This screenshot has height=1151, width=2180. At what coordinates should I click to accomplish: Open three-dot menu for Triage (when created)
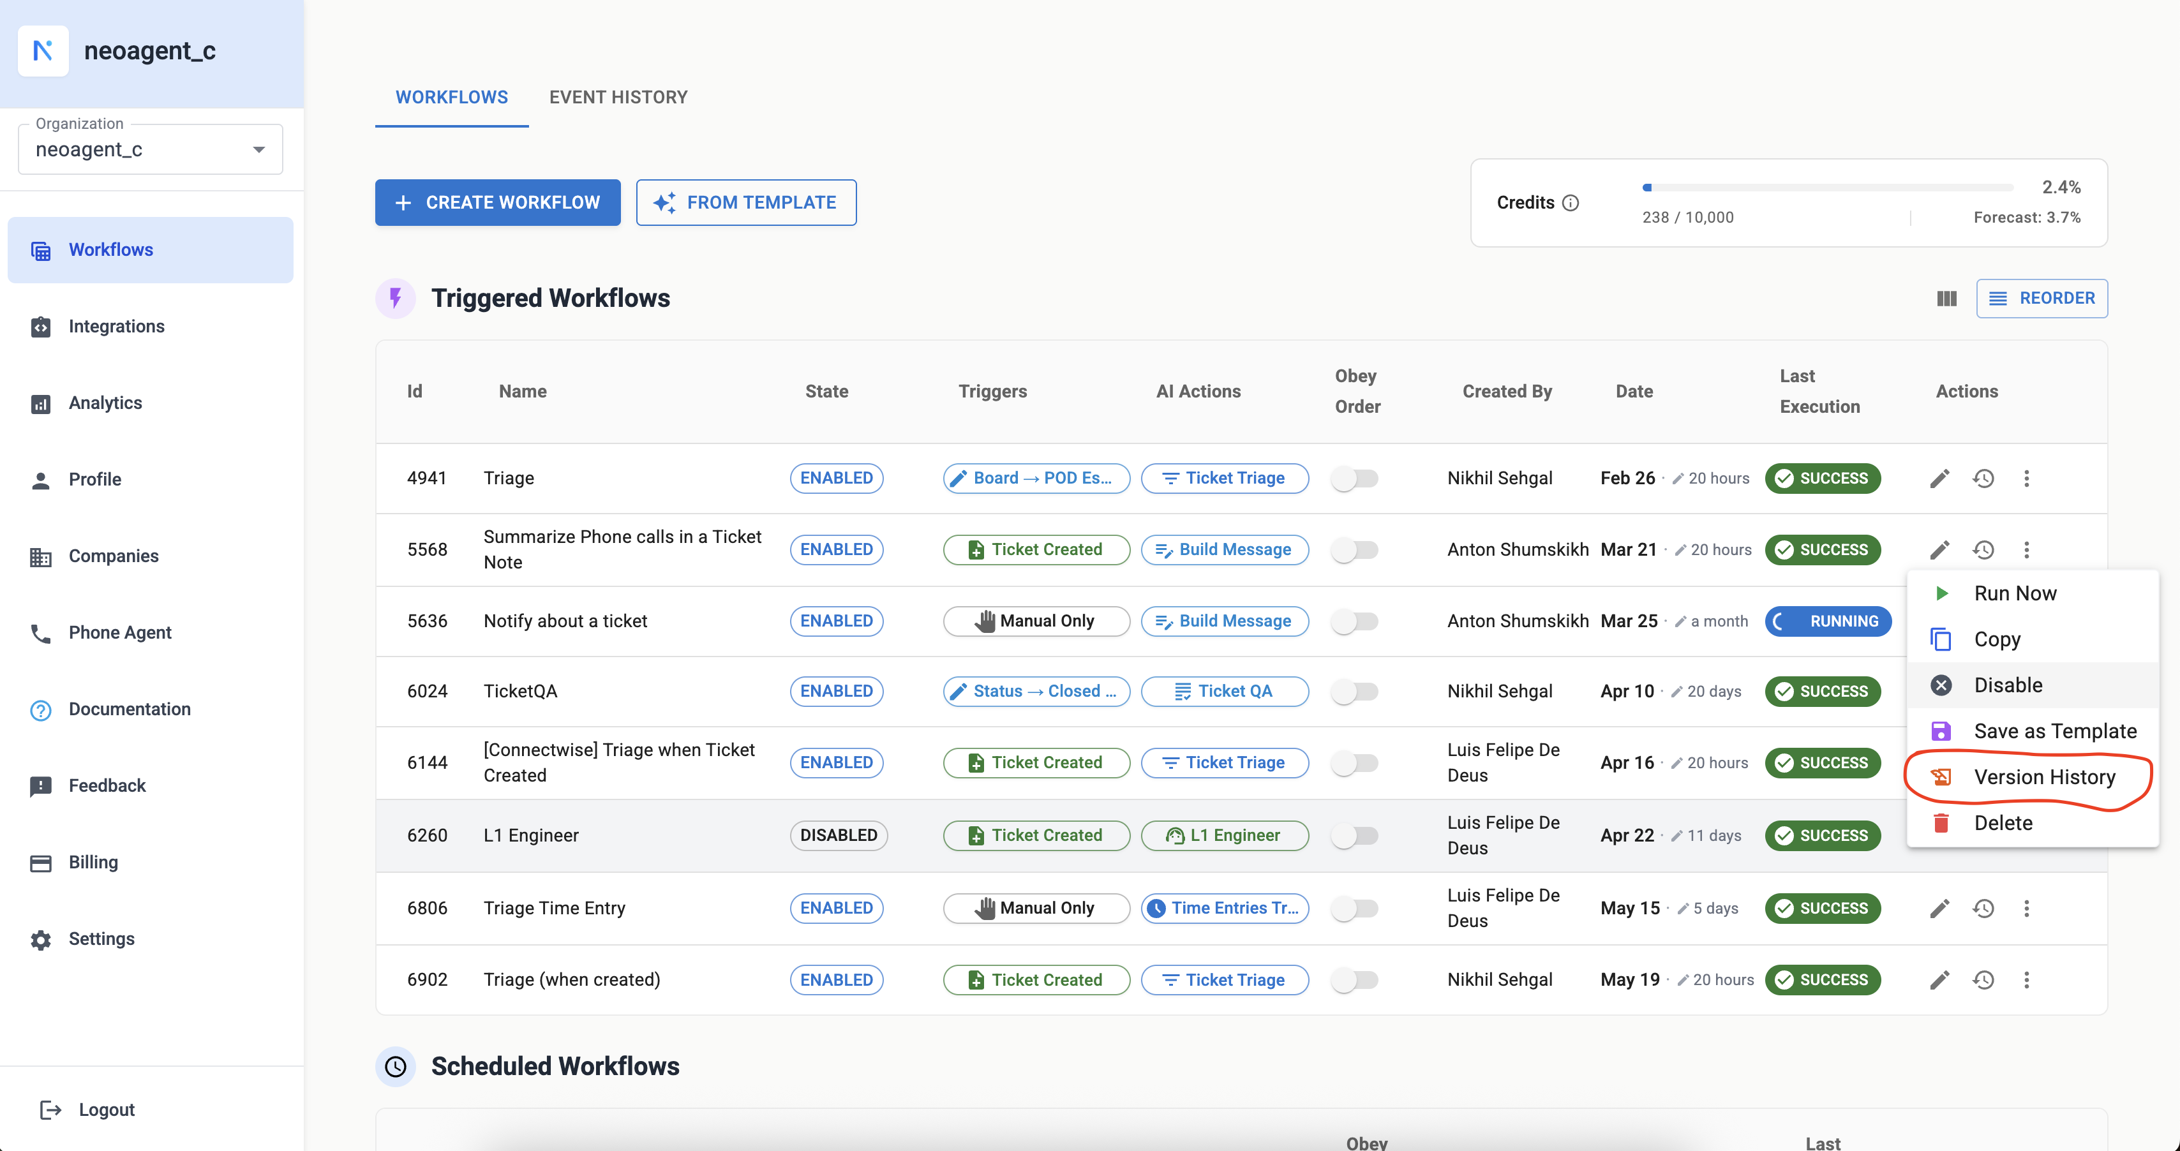pyautogui.click(x=2026, y=980)
